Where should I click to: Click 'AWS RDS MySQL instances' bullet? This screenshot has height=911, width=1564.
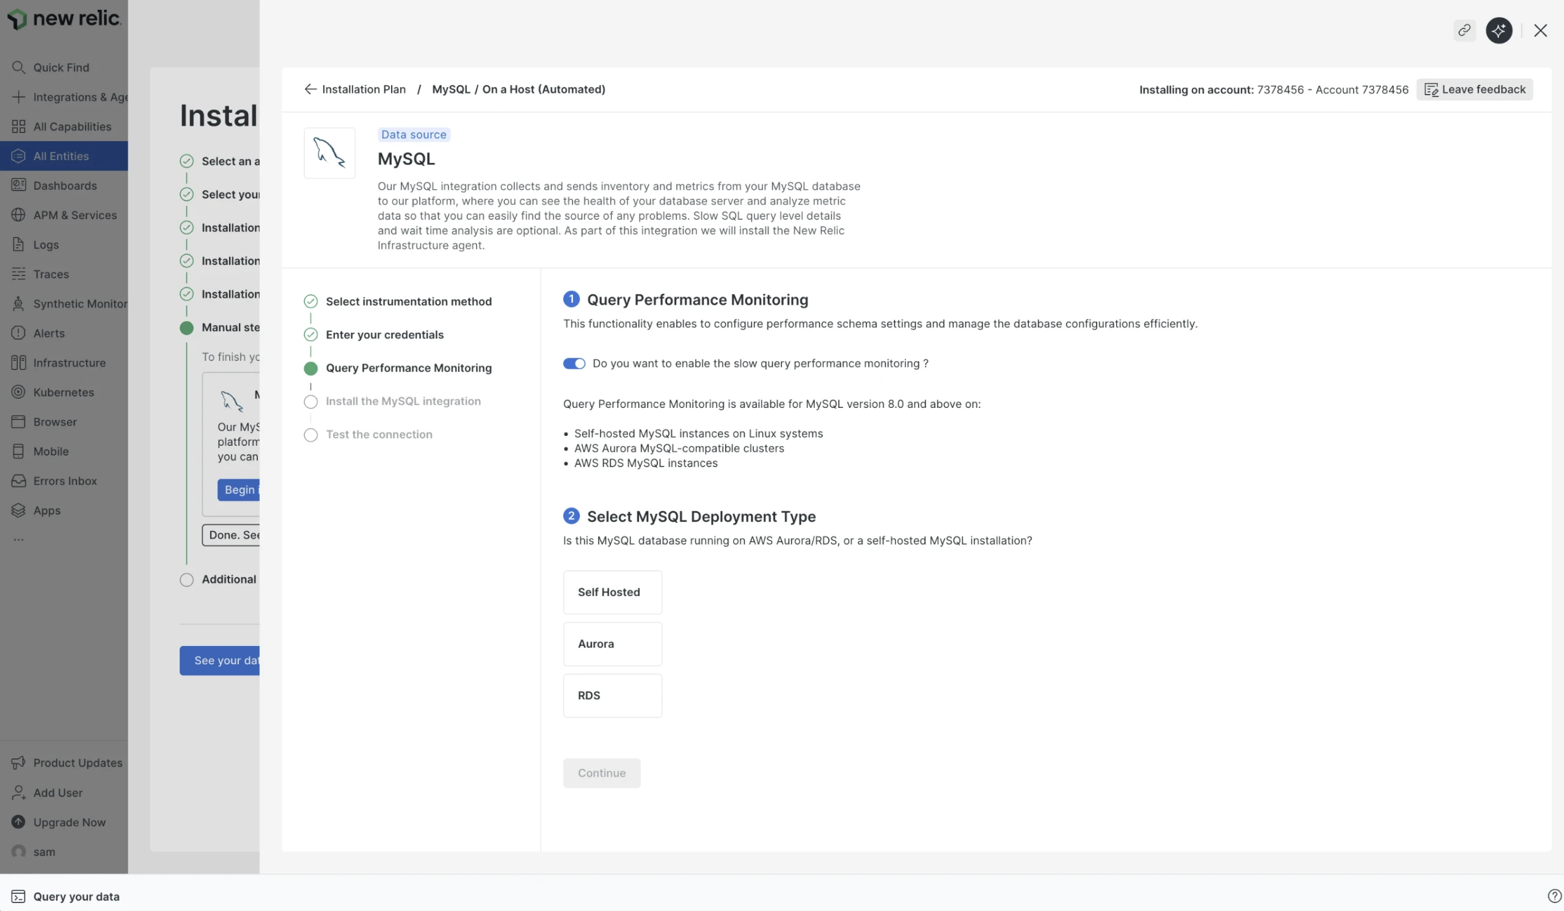(x=646, y=463)
